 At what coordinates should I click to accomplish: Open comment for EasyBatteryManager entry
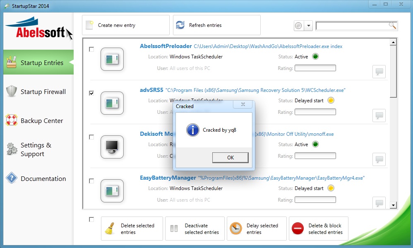pyautogui.click(x=379, y=202)
